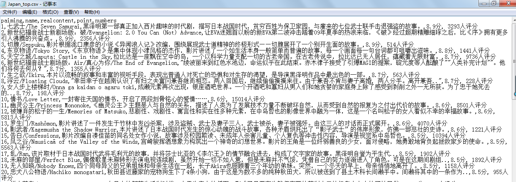Click the value 8501人评分
Image resolution: width=516 pixels, height=182 pixels.
pyautogui.click(x=472, y=105)
